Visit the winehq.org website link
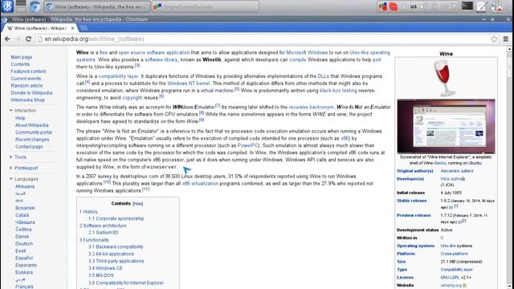Image resolution: width=514 pixels, height=289 pixels. point(451,286)
